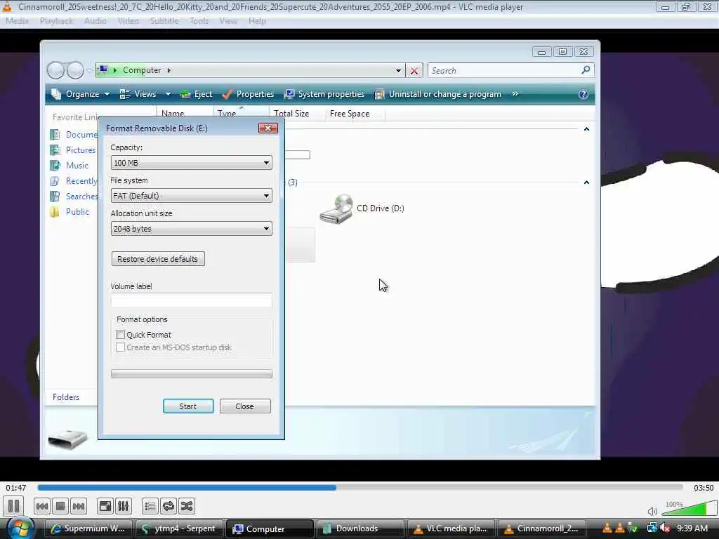
Task: Open the VLC View menu
Action: click(x=228, y=21)
